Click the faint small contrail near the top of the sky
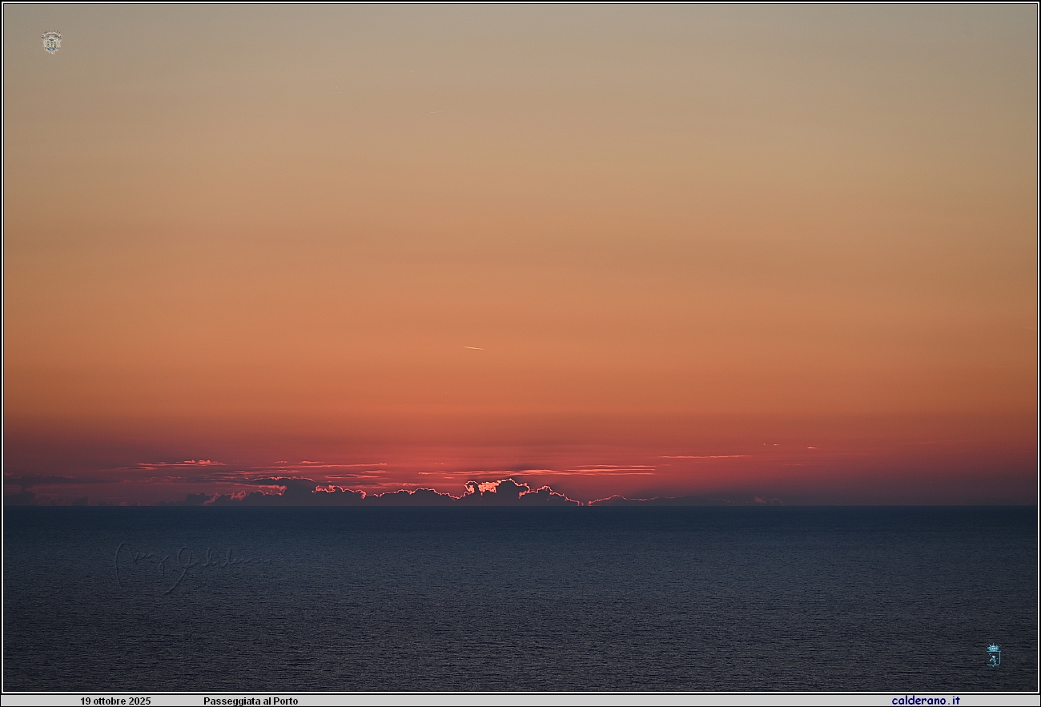Viewport: 1041px width, 707px height. (x=435, y=111)
